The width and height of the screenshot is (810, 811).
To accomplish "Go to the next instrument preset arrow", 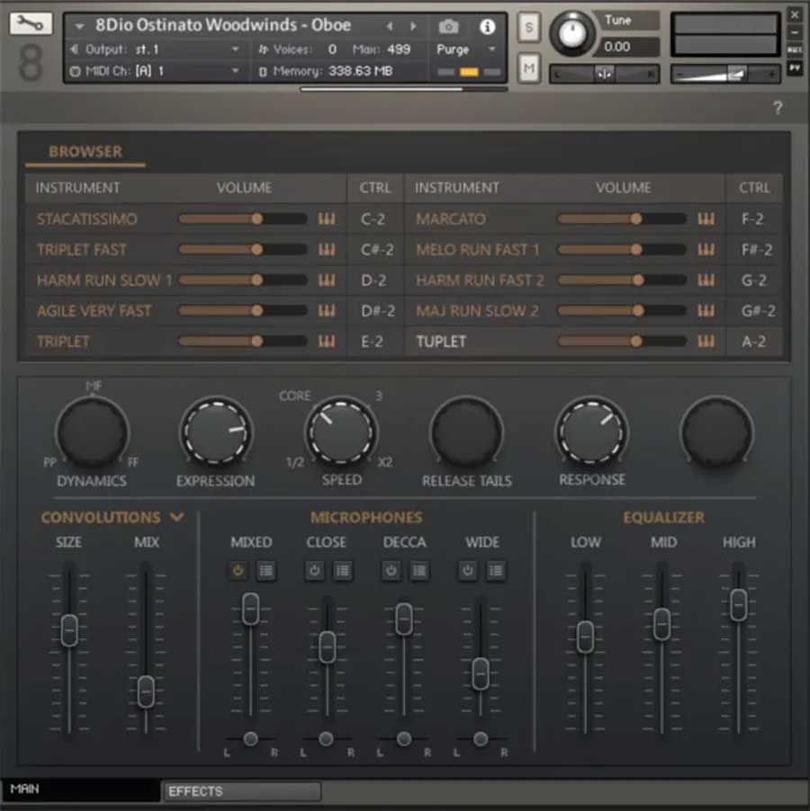I will click(413, 26).
